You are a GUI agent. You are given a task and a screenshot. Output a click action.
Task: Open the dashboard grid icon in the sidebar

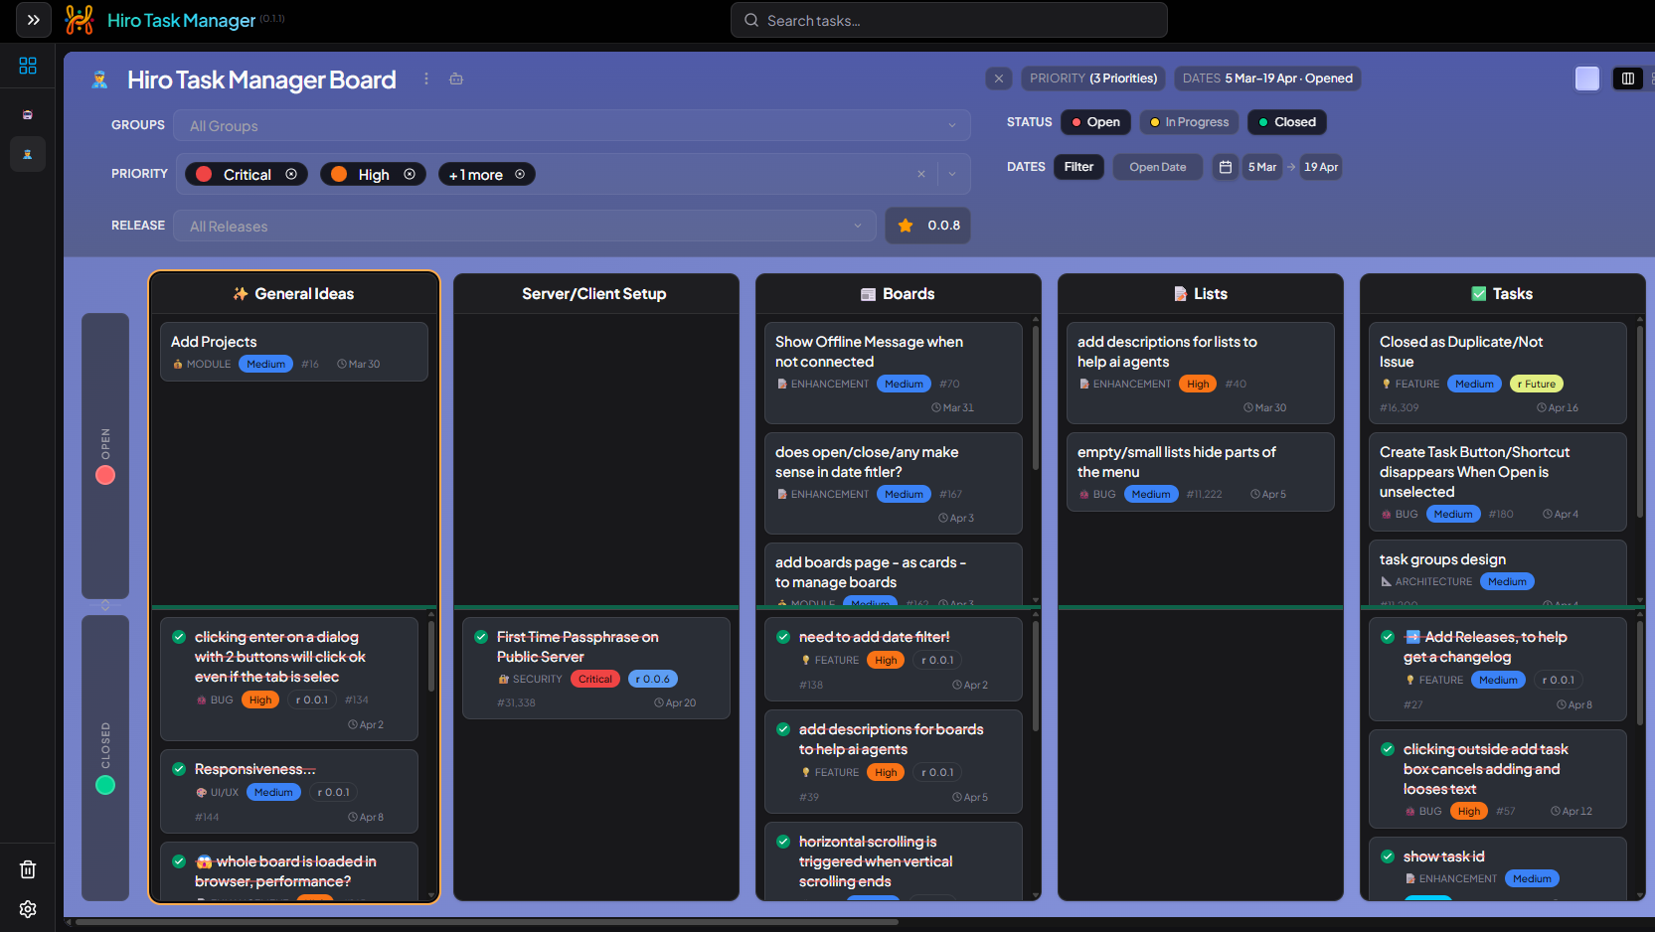tap(27, 67)
